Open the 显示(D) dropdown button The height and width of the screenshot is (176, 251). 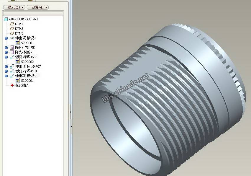[14, 7]
